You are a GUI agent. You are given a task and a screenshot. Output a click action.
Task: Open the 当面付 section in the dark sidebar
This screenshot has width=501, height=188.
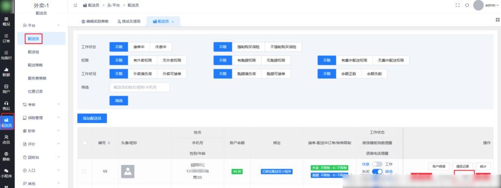point(6,56)
